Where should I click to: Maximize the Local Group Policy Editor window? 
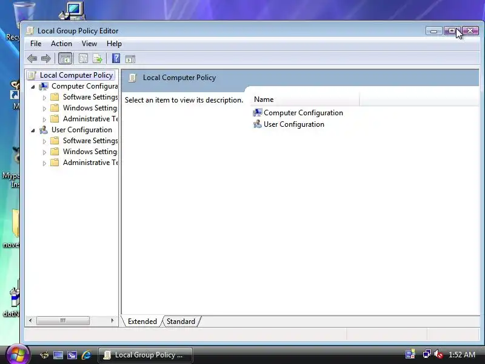coord(452,31)
